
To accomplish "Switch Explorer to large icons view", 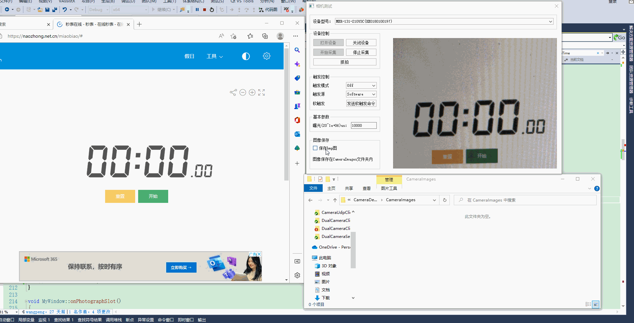I will pos(596,304).
